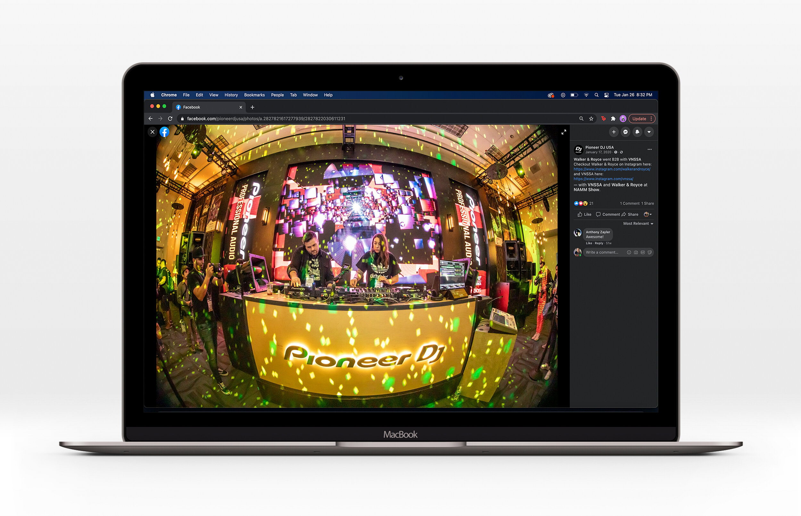Close the photo viewer with X

pos(153,132)
